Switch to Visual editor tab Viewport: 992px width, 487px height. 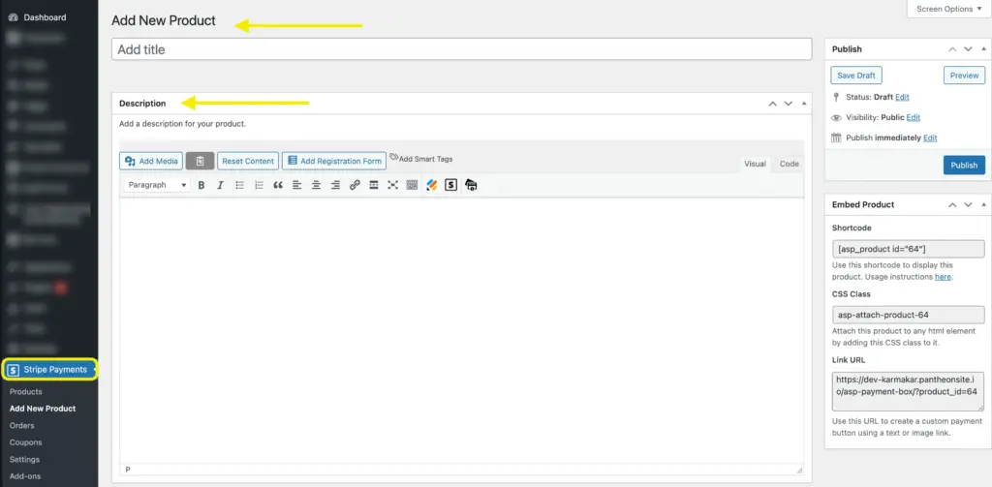tap(755, 164)
